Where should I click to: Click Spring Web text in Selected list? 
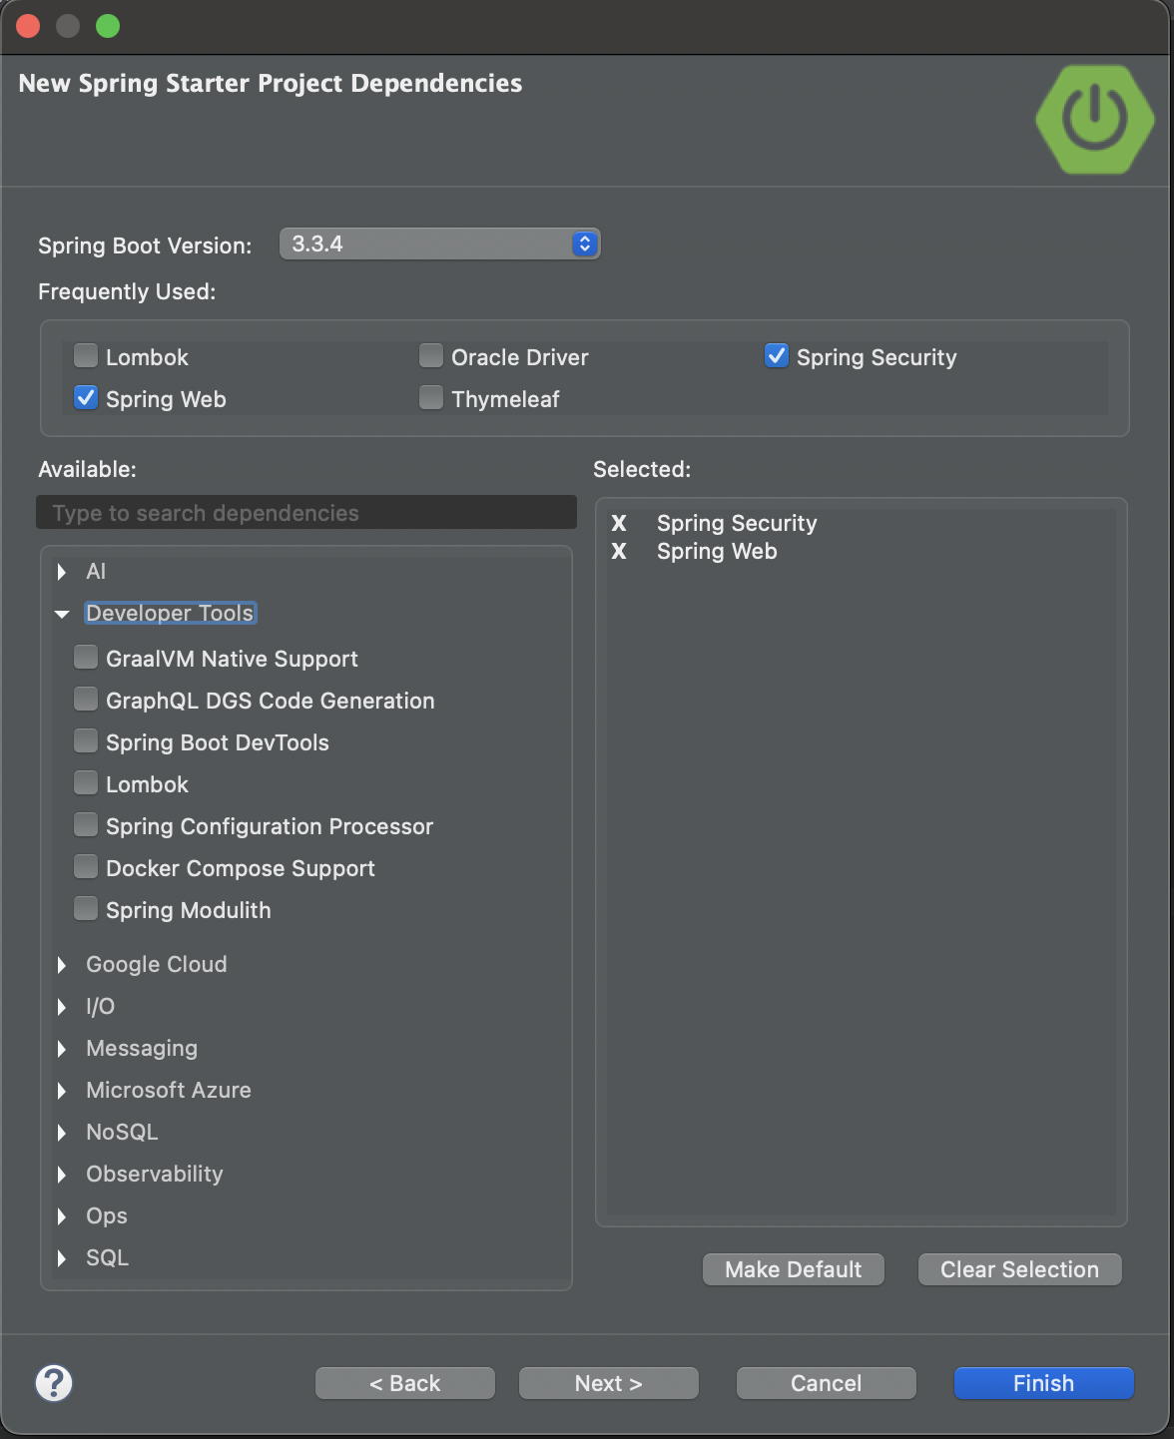(x=717, y=551)
